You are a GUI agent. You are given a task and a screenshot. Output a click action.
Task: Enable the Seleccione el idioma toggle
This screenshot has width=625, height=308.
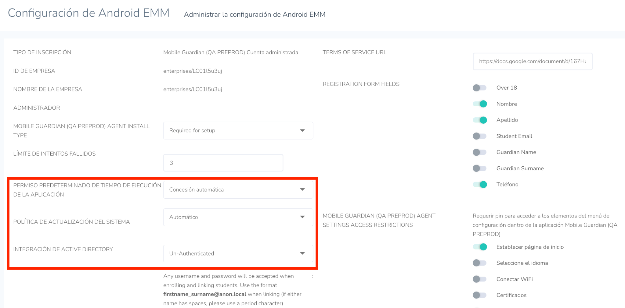479,263
